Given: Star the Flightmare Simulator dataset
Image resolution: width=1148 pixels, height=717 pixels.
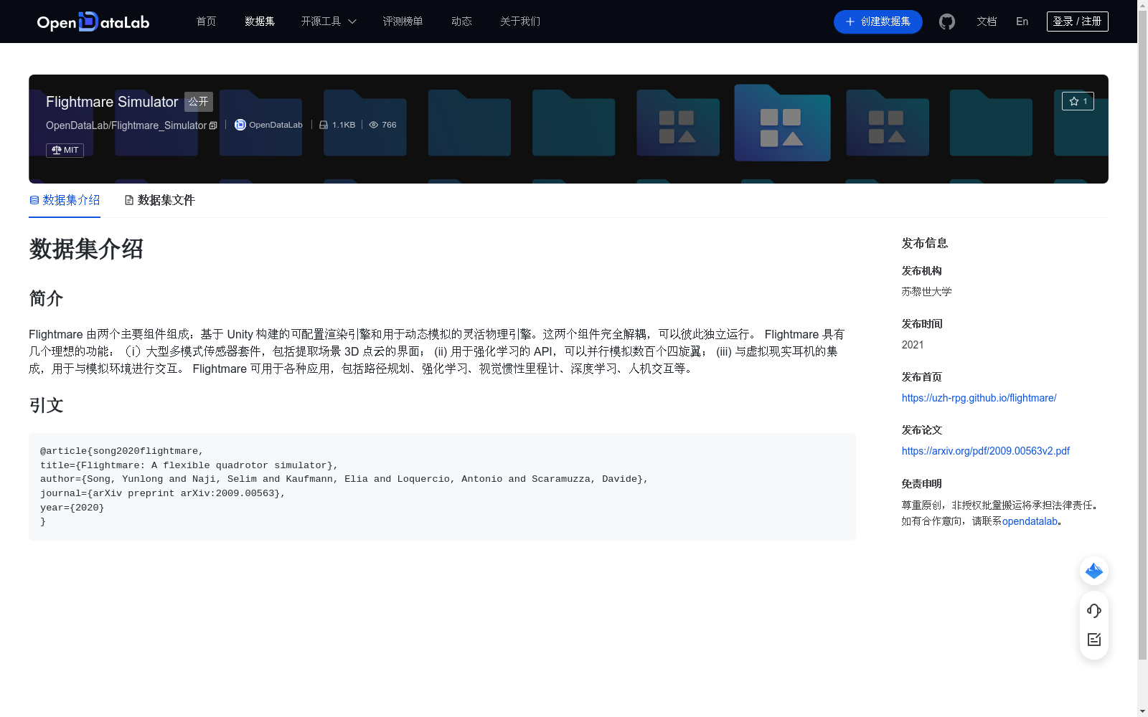Looking at the screenshot, I should (1078, 101).
